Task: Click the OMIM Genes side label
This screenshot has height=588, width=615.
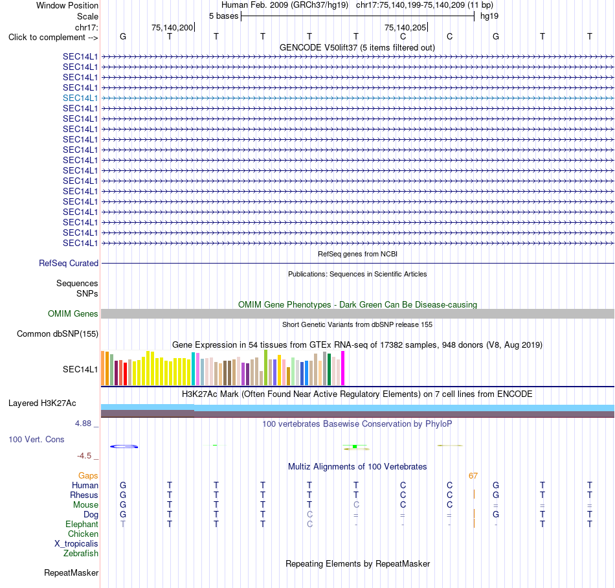Action: [x=73, y=314]
